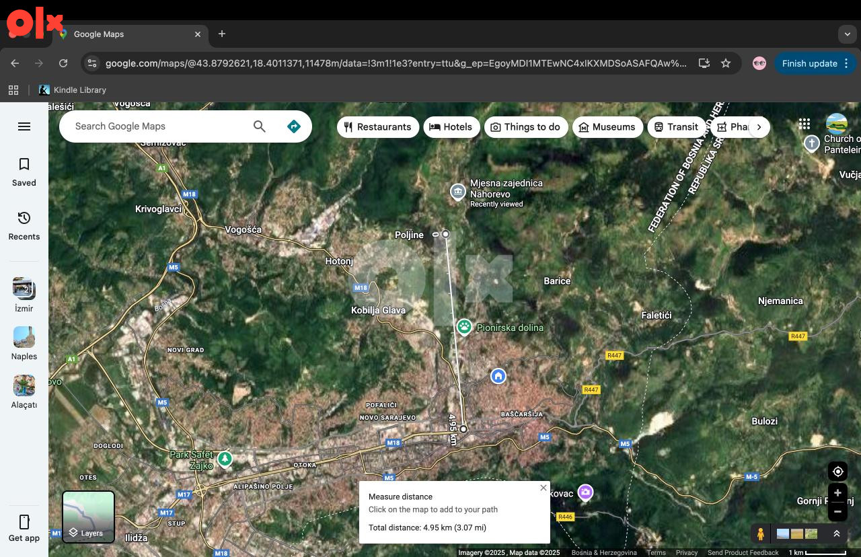Image resolution: width=861 pixels, height=557 pixels.
Task: Click the Njemanica place label
Action: (x=780, y=301)
